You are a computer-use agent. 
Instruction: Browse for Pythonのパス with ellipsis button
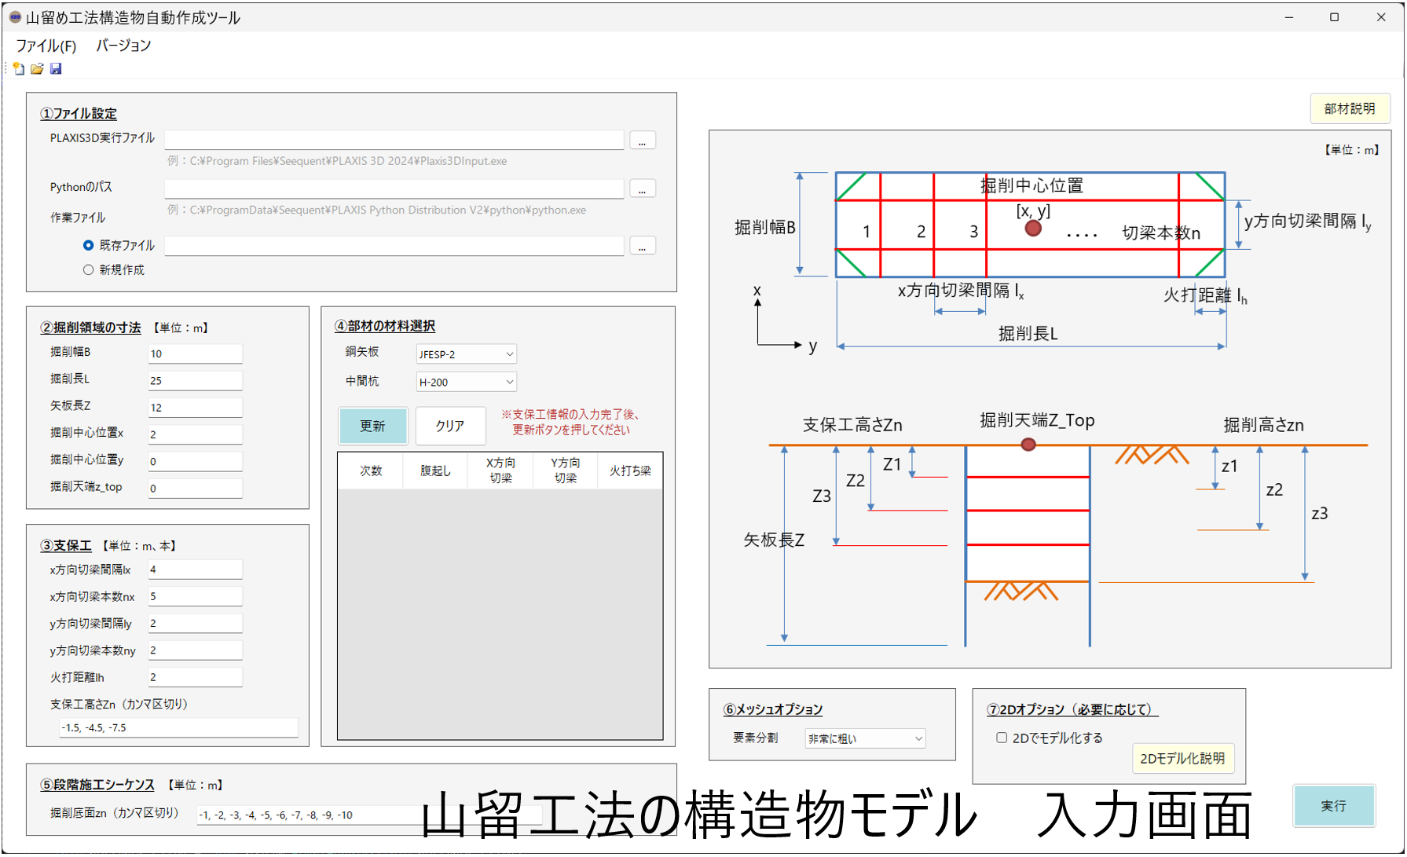coord(642,189)
